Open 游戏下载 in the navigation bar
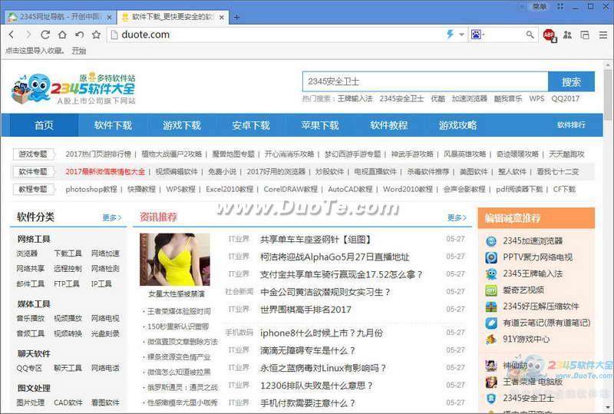 (182, 125)
